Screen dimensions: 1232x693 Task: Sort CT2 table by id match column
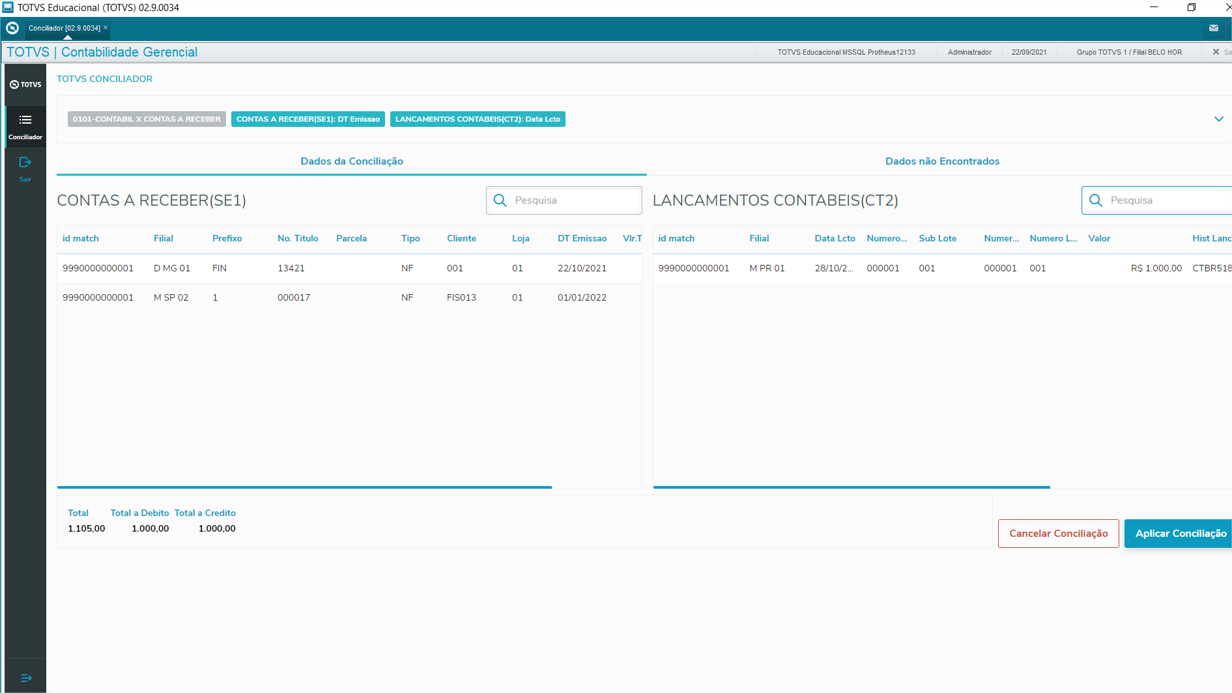(x=676, y=239)
